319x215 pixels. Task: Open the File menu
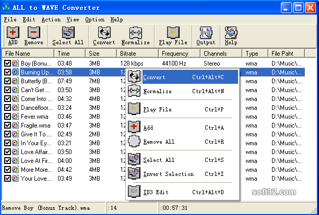(10, 19)
